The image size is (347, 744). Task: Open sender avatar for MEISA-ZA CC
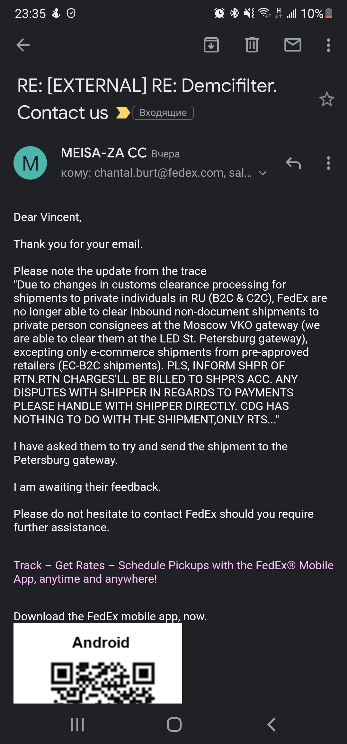[30, 163]
